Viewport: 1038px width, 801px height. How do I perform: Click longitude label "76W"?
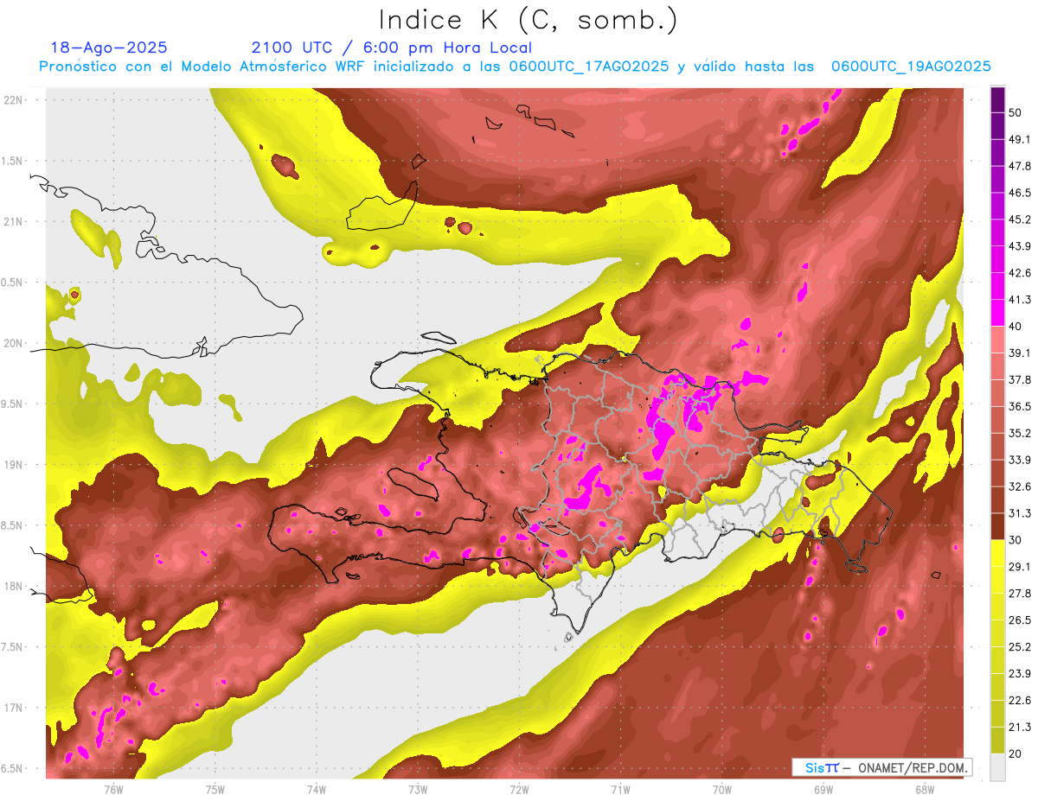click(x=113, y=790)
